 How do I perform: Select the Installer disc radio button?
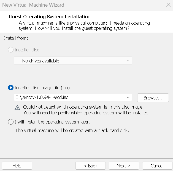[x=11, y=50]
